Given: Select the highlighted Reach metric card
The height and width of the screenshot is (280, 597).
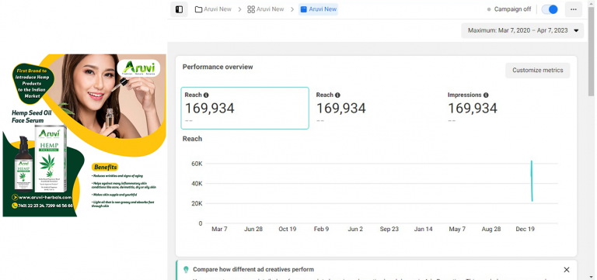Looking at the screenshot, I should [x=245, y=108].
